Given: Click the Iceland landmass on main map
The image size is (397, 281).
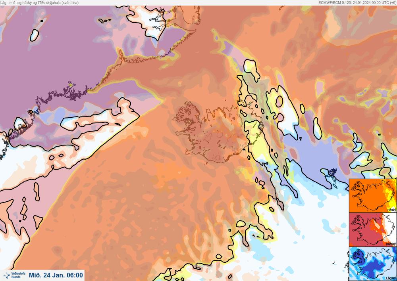Looking at the screenshot, I should [218, 132].
